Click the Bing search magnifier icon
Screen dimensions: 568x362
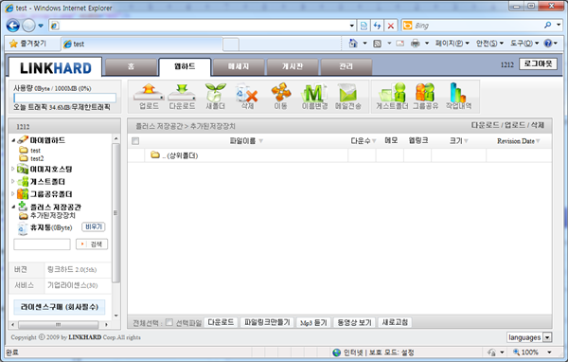tap(547, 25)
